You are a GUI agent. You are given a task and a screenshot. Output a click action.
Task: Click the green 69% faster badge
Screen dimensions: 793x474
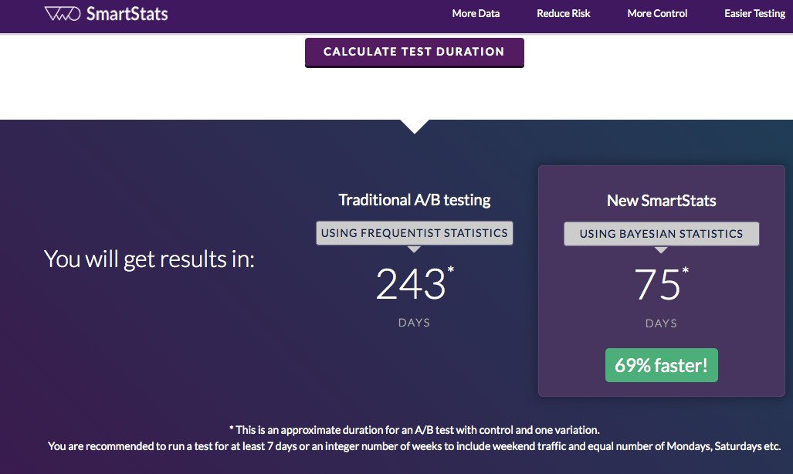(662, 365)
